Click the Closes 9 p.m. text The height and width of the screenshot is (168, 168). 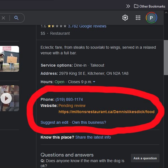(80, 82)
